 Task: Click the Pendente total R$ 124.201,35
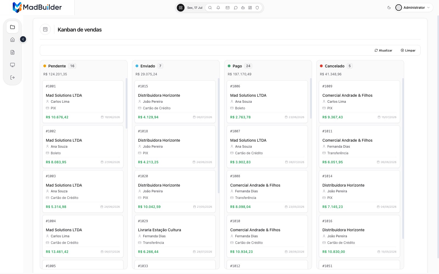click(55, 74)
